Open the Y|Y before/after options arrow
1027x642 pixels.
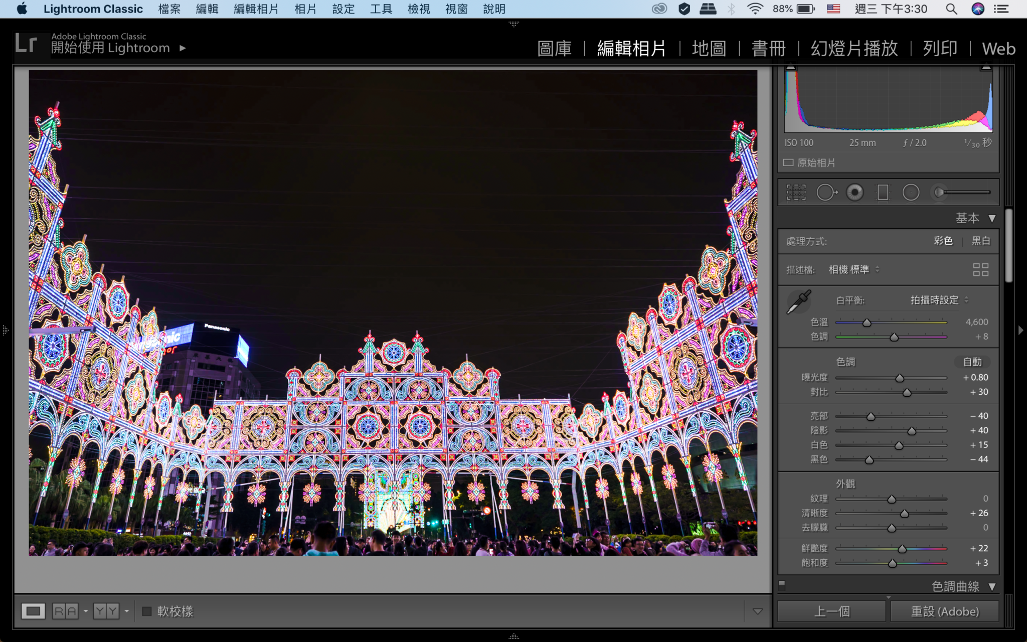pos(126,611)
